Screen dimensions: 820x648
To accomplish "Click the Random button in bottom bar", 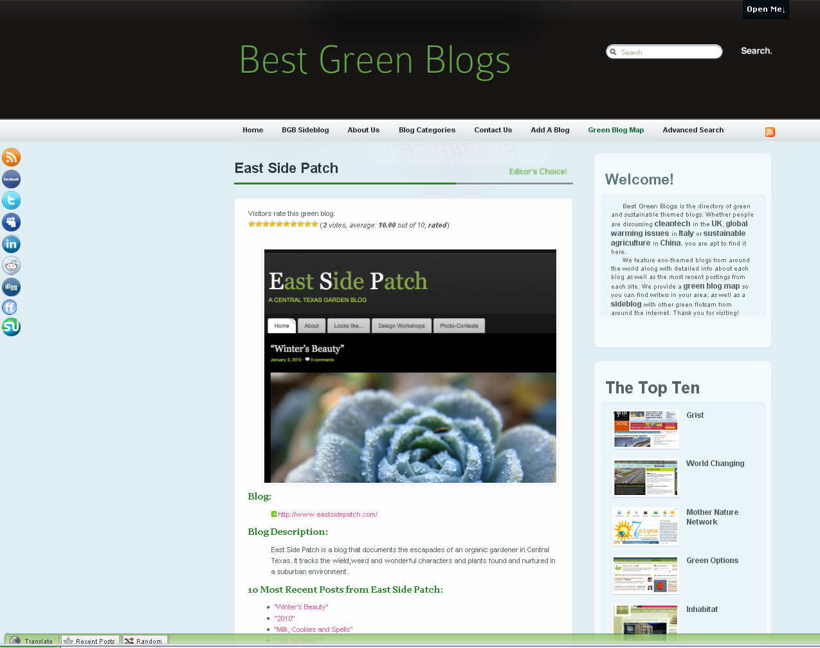I will [144, 641].
